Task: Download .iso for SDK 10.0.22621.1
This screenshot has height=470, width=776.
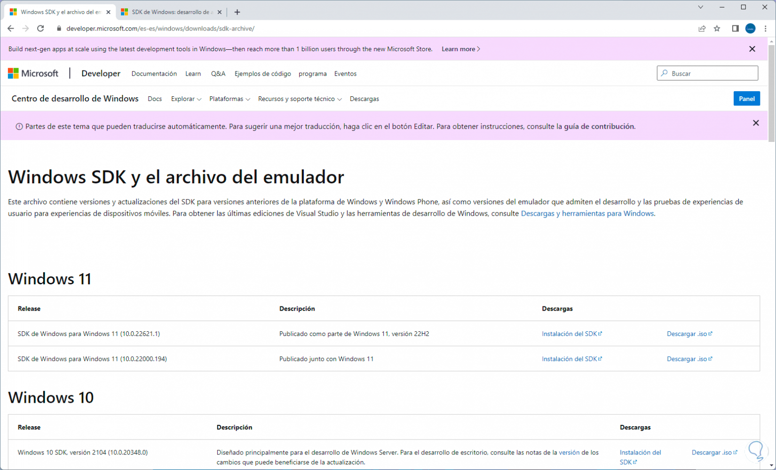Action: point(689,334)
